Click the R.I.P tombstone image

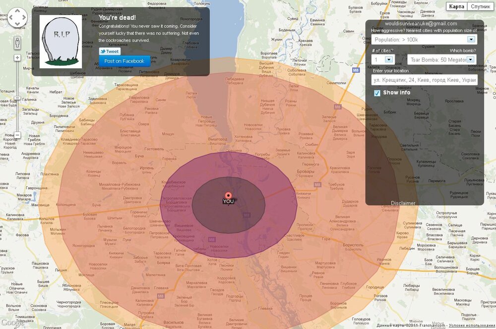(x=61, y=42)
